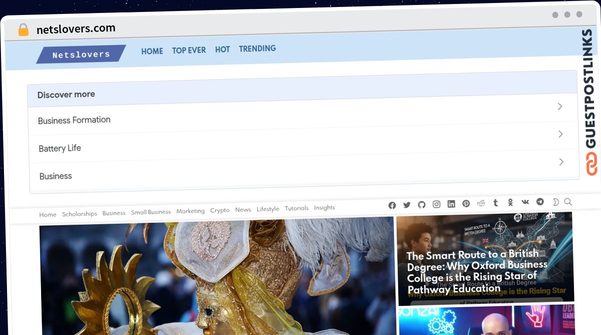Open the LinkedIn social icon
This screenshot has width=601, height=335.
point(451,204)
